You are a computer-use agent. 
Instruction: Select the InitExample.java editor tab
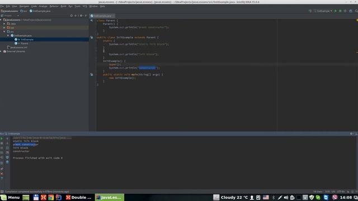tap(102, 16)
